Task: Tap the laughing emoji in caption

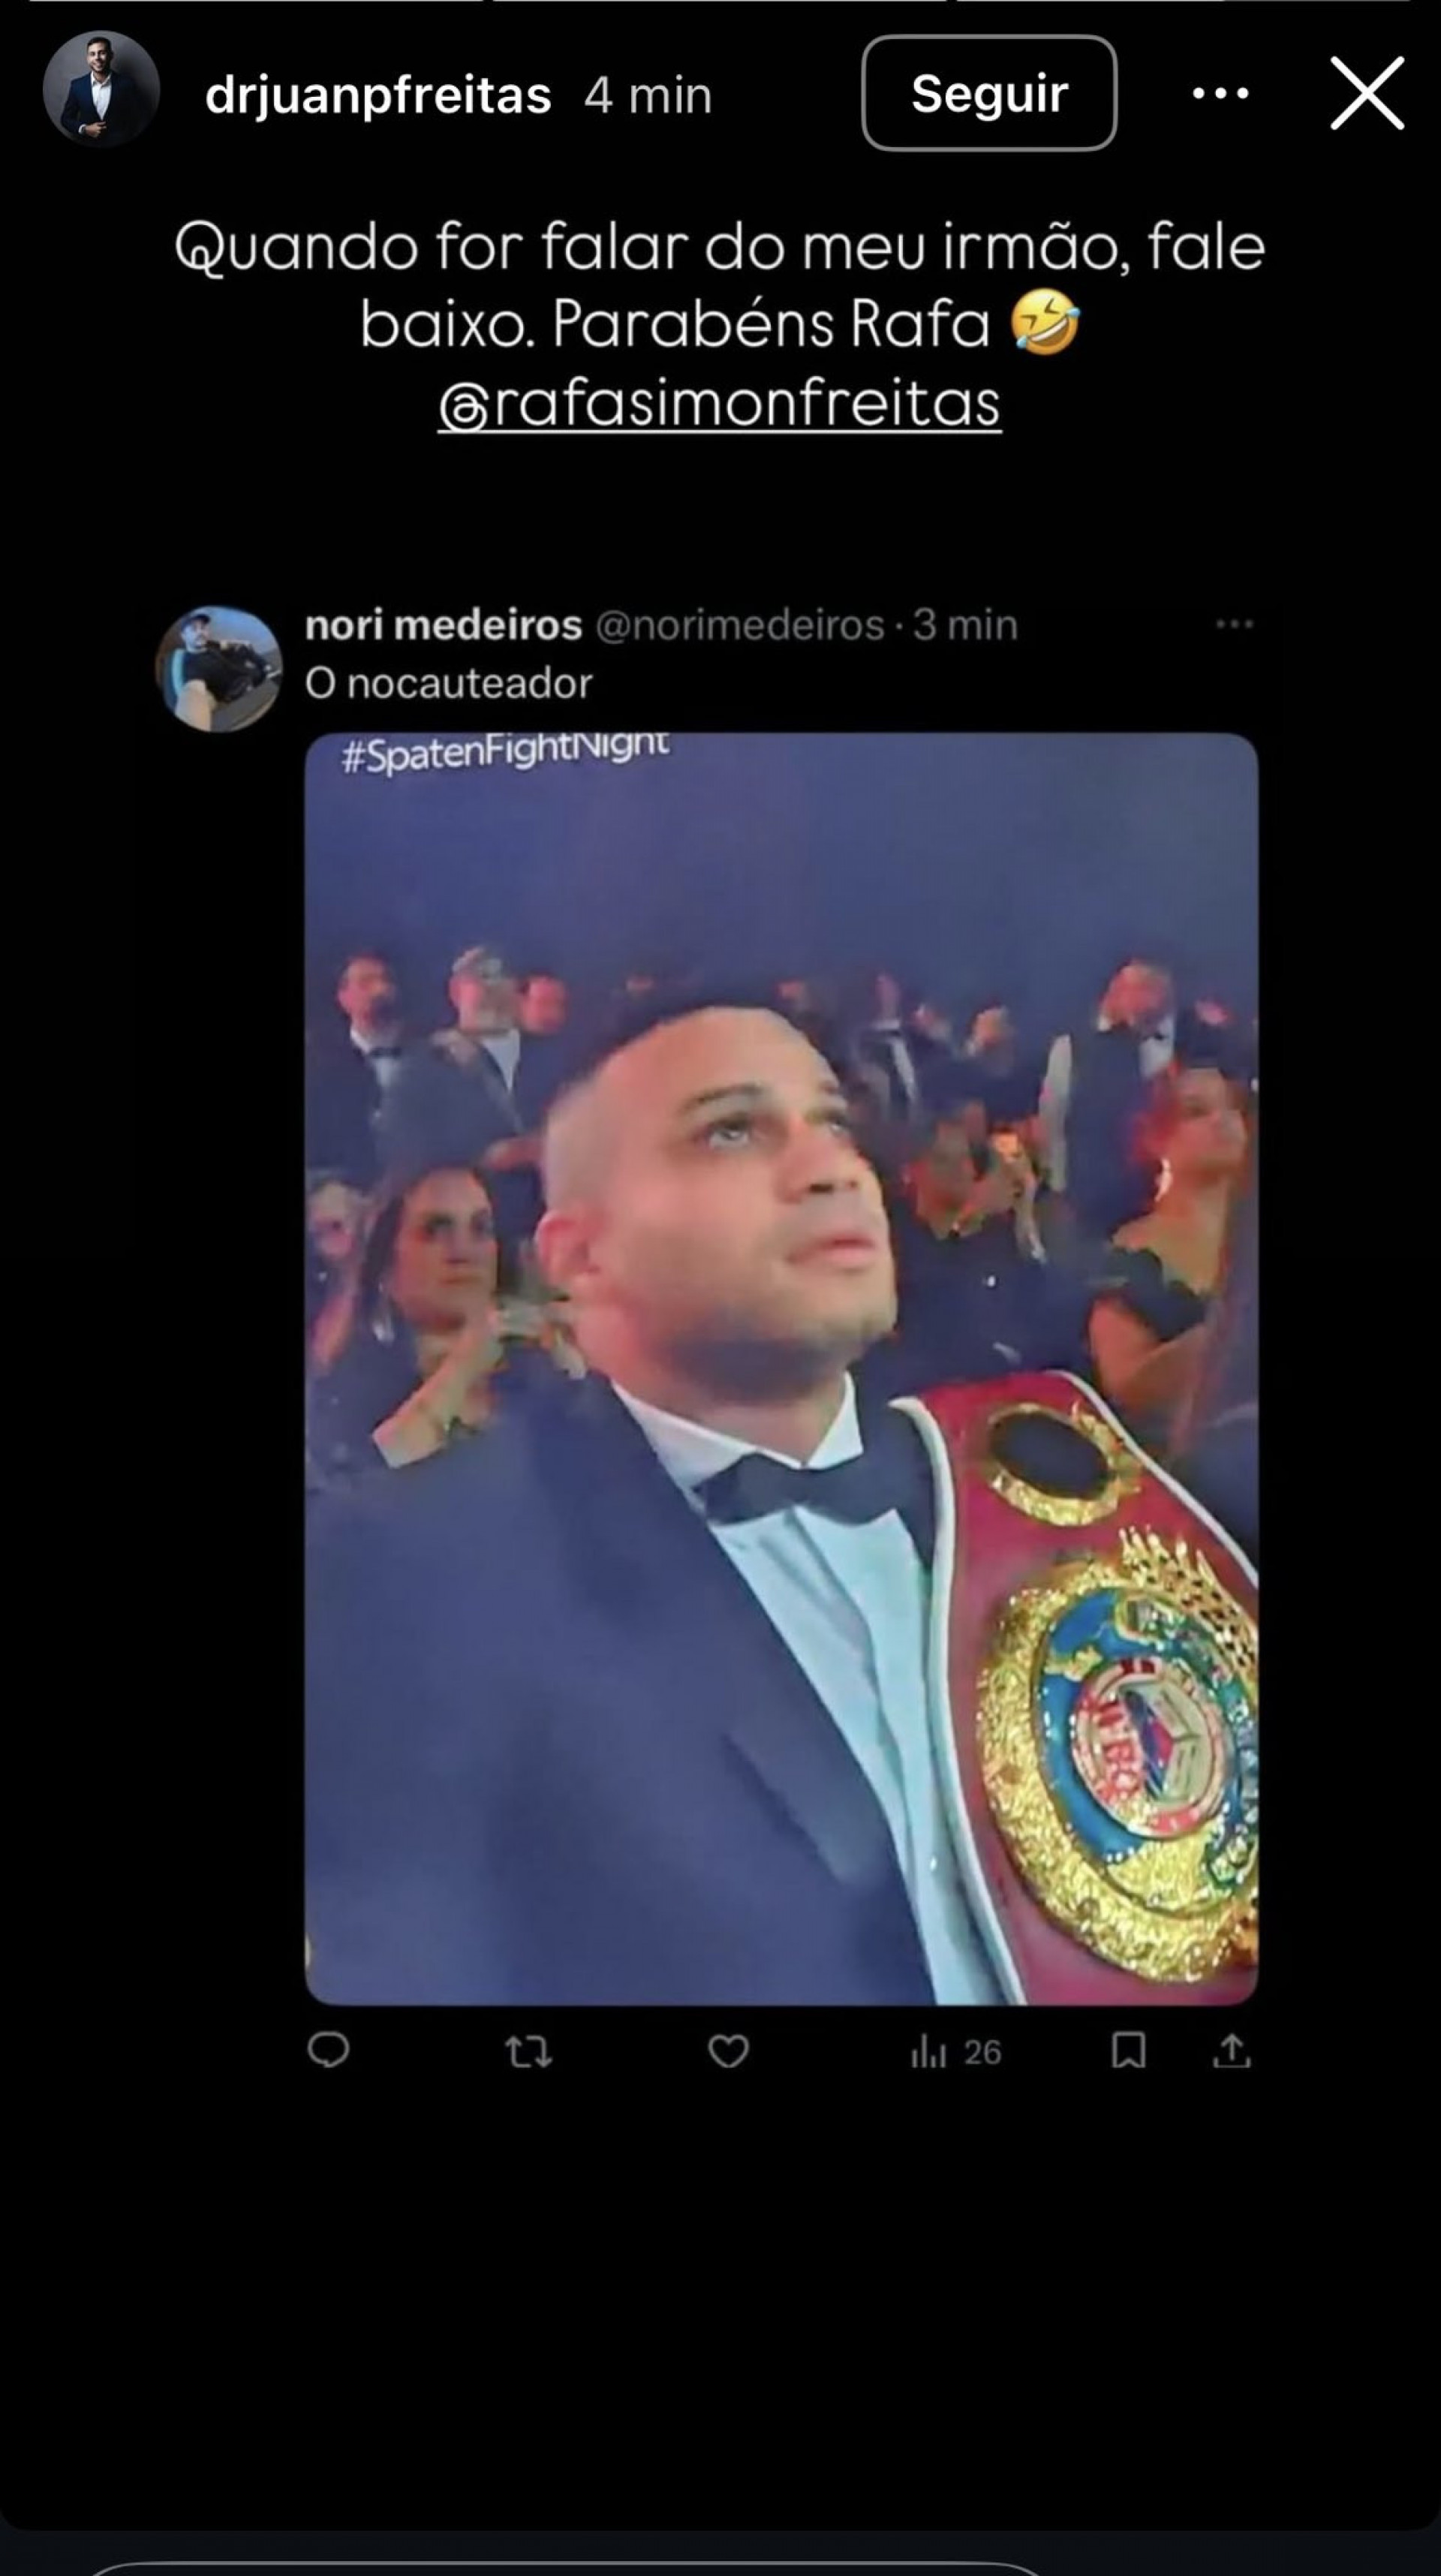Action: coord(1044,324)
